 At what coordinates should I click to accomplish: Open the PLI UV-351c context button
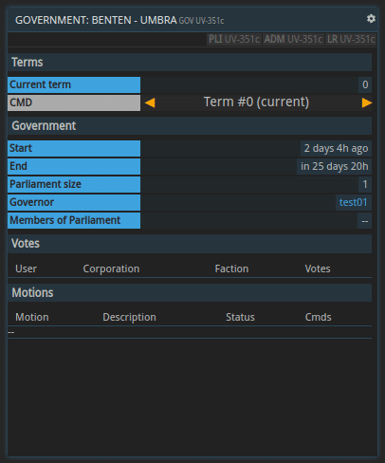[234, 39]
